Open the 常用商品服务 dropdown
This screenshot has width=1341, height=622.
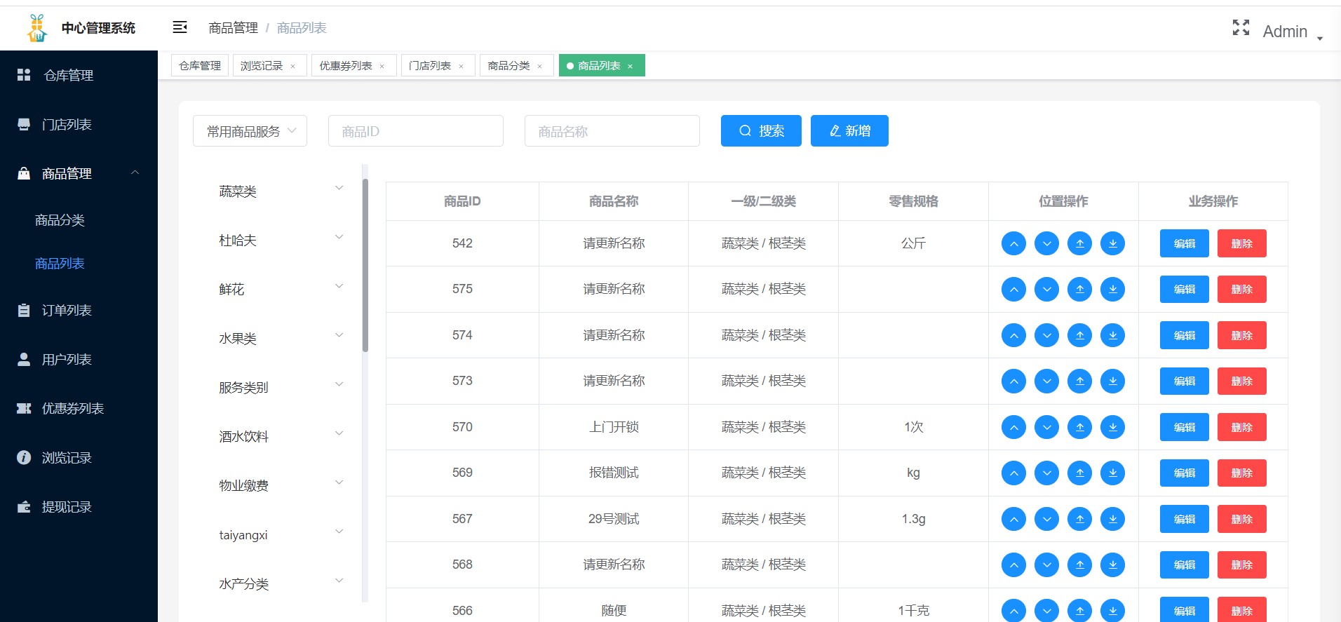(x=250, y=131)
